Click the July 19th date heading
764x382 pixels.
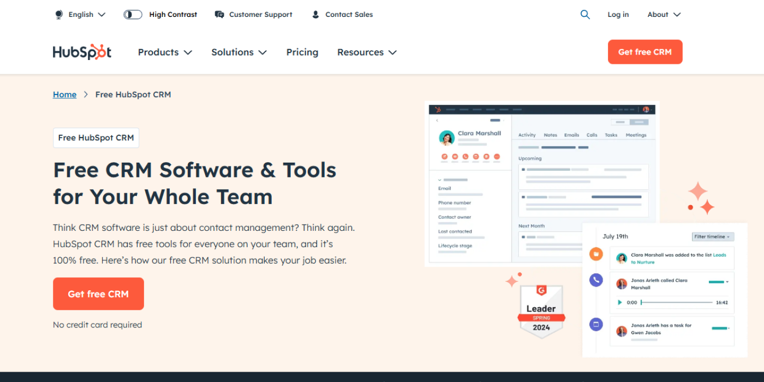coord(616,236)
